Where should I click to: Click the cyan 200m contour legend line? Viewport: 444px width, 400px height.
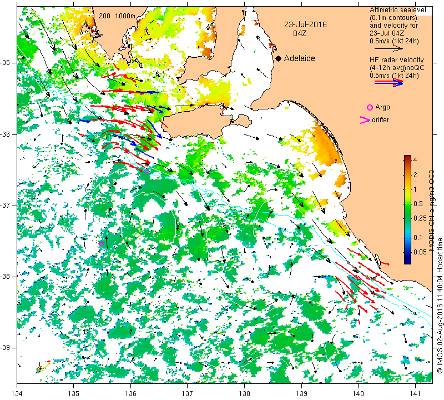[x=107, y=22]
